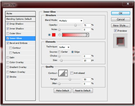The width and height of the screenshot is (135, 106).
Task: Choose the gradient glow radio button
Action: click(60, 35)
